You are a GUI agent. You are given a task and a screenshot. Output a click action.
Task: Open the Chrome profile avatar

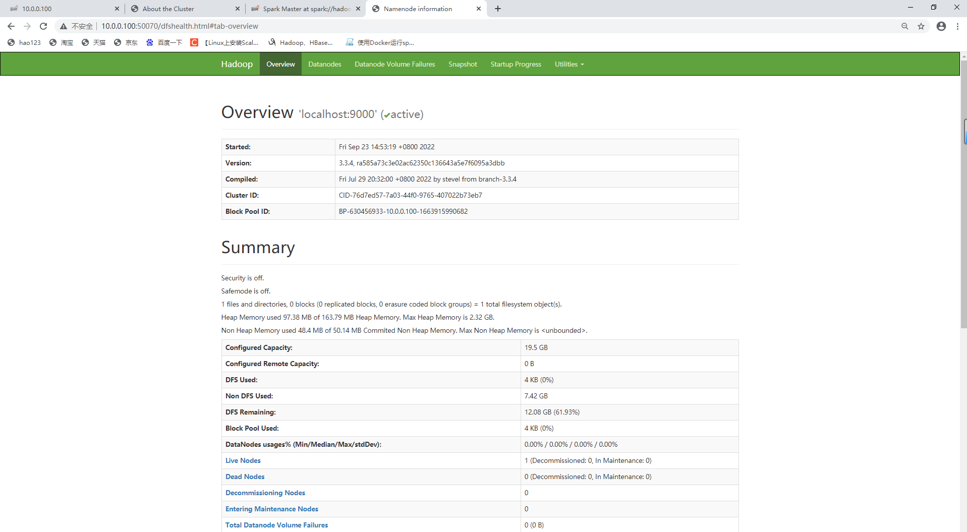(x=941, y=26)
